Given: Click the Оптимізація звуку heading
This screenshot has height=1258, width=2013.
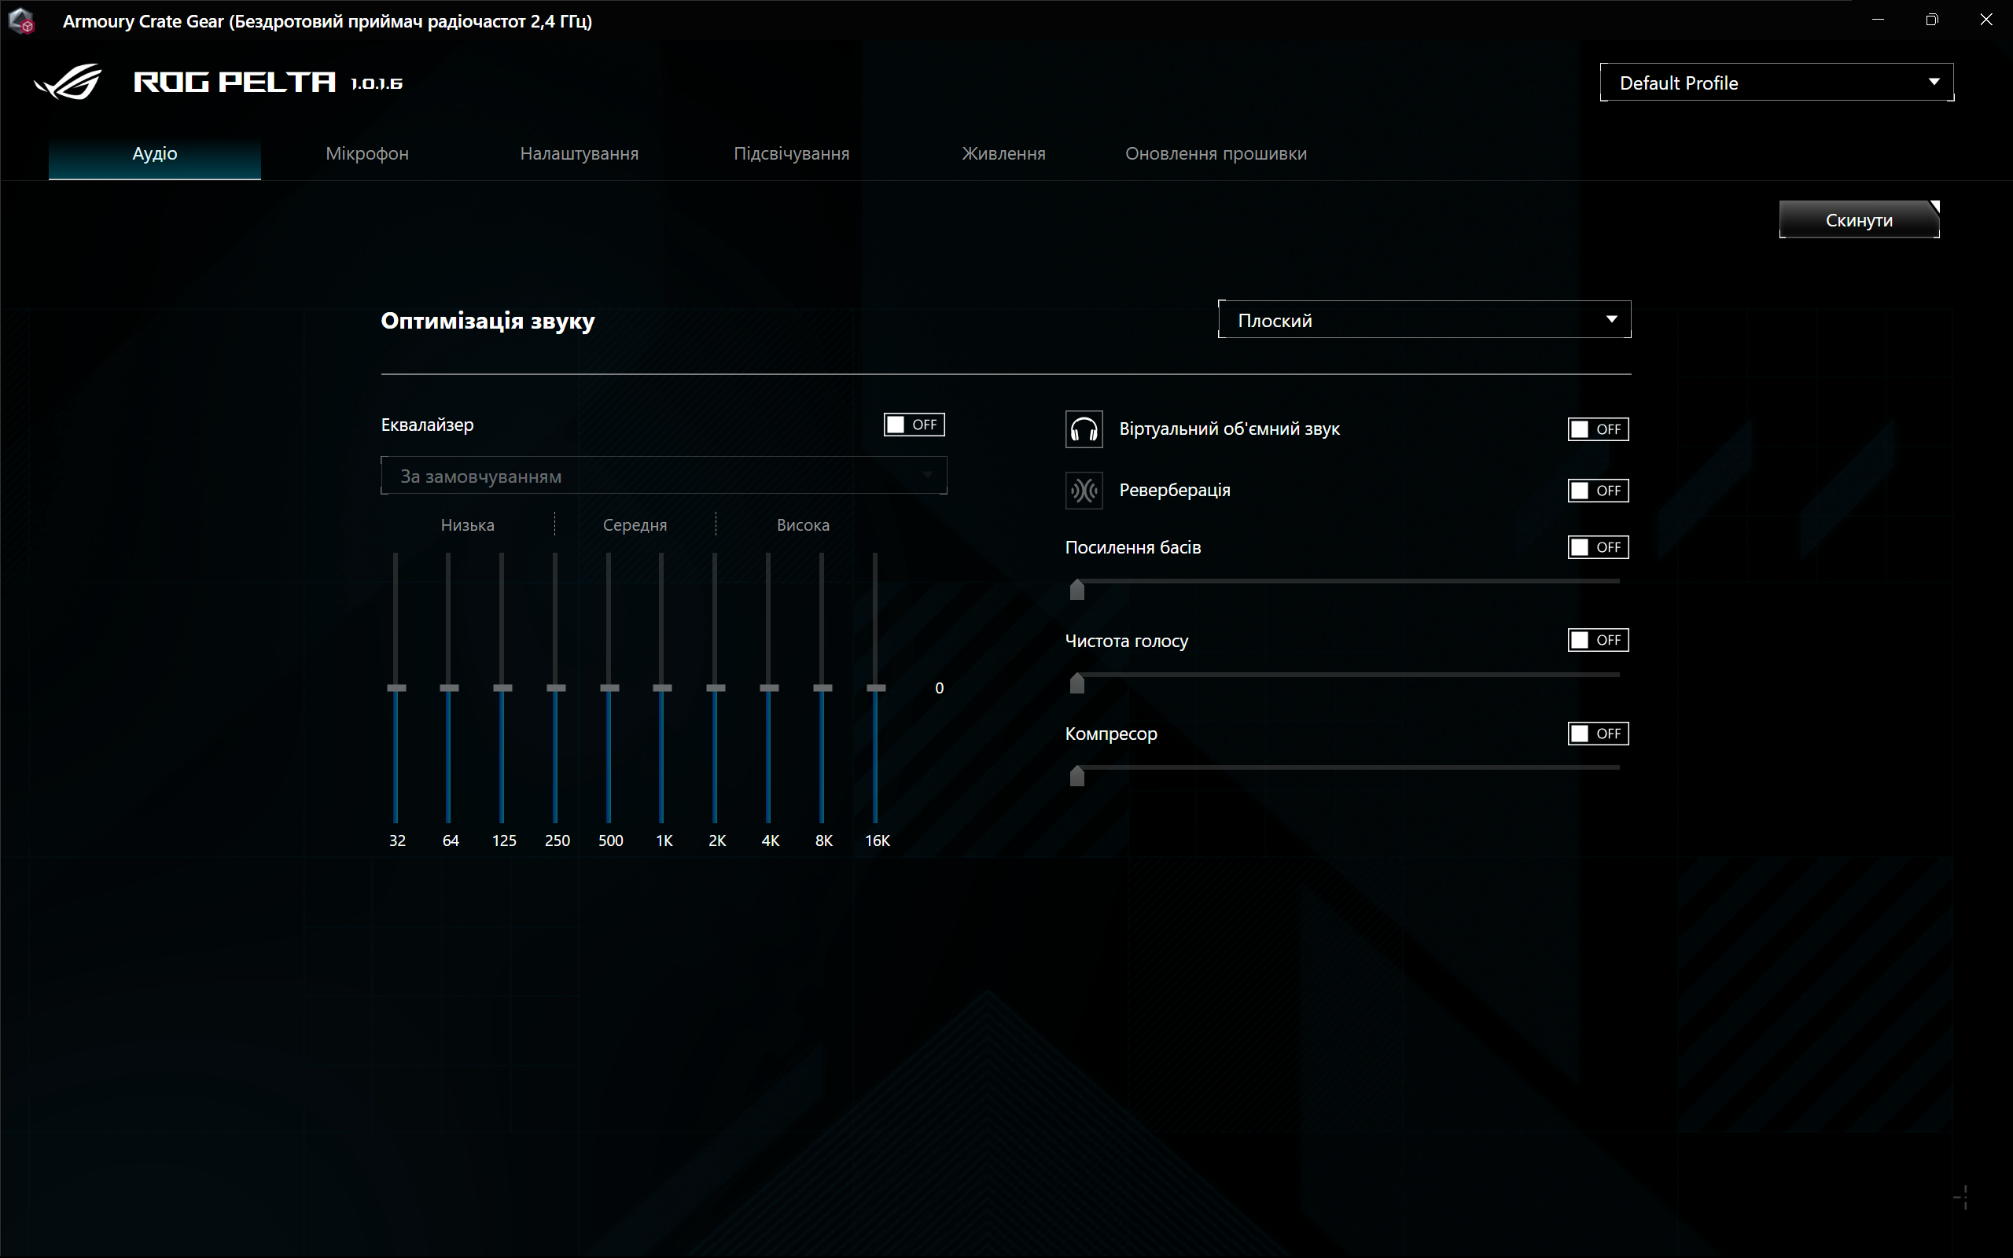Looking at the screenshot, I should (488, 321).
